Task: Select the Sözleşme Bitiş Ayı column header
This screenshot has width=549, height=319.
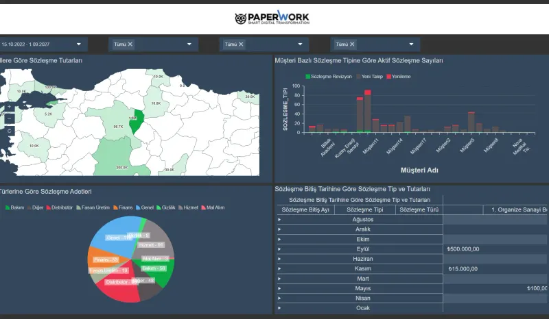Action: (305, 210)
